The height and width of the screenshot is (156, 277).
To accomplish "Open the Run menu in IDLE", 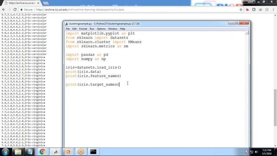I will point(92,29).
